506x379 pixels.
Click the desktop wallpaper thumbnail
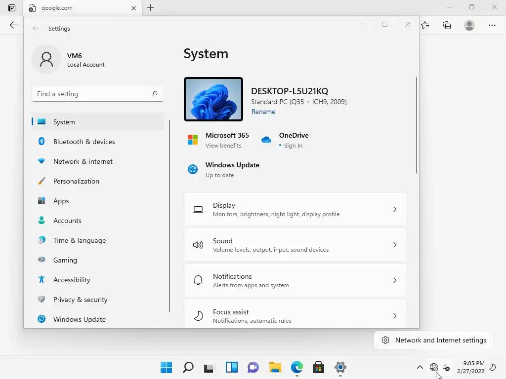click(x=213, y=99)
